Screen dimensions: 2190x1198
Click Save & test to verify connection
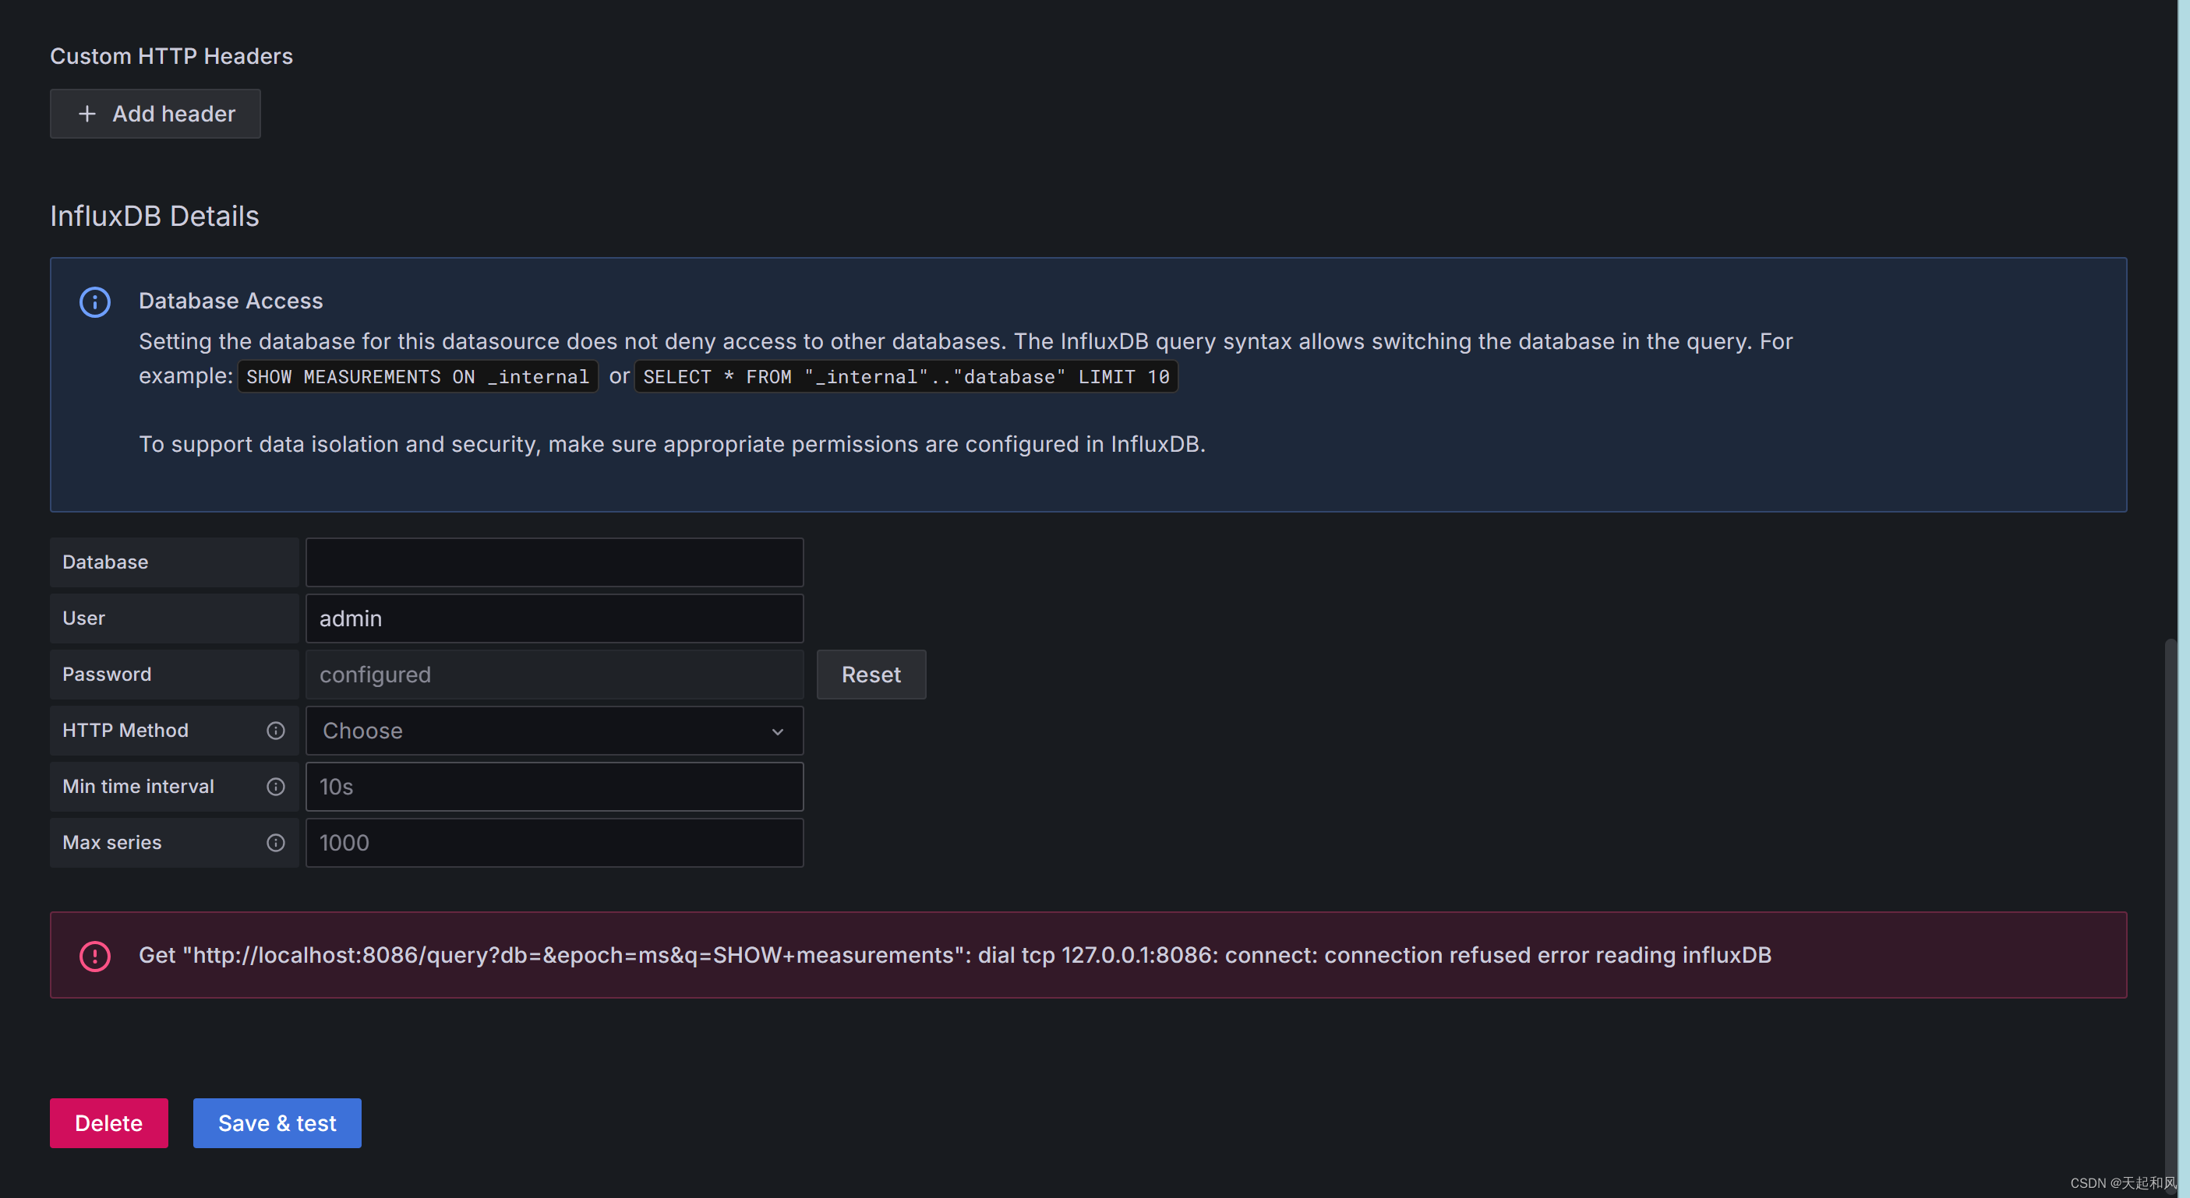point(277,1122)
